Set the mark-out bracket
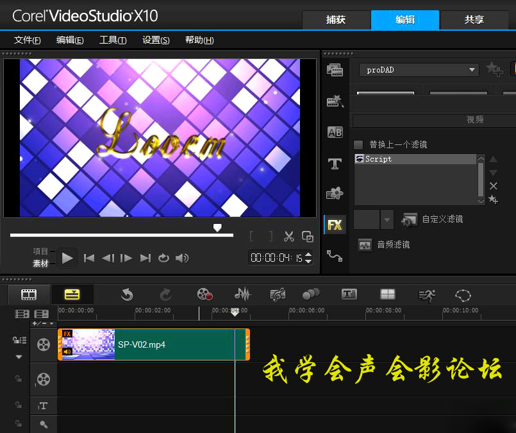The image size is (516, 433). click(270, 237)
